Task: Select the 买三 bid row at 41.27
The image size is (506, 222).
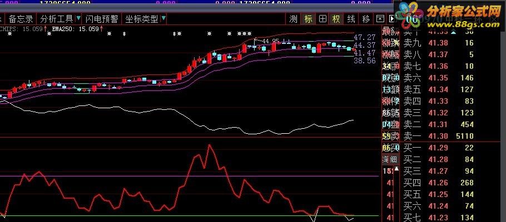Action: point(439,171)
